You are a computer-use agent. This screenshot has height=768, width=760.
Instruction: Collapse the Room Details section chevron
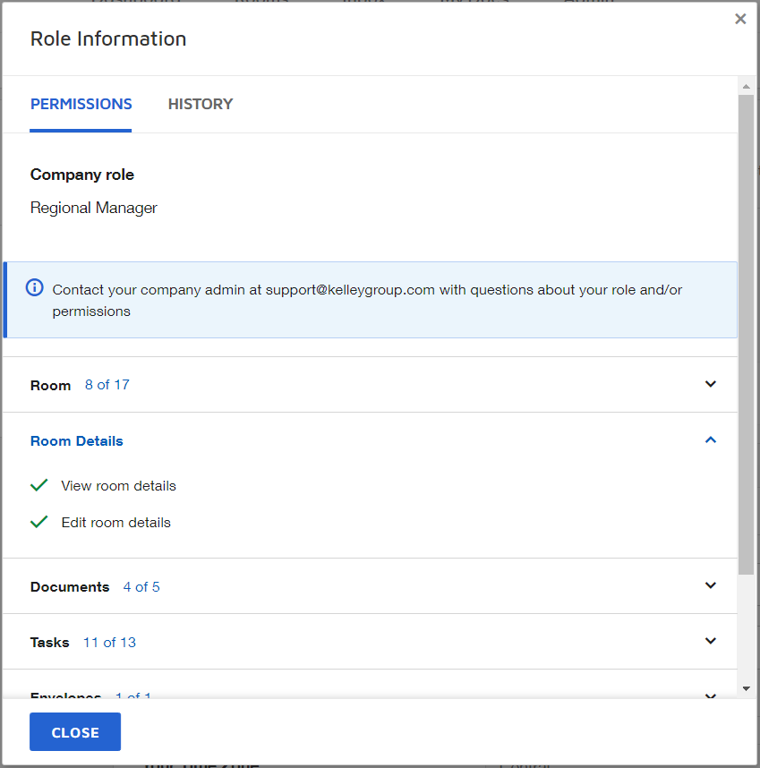[x=711, y=439]
